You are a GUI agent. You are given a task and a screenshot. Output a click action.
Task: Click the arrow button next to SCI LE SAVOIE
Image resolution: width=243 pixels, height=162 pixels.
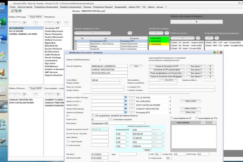(x=132, y=98)
